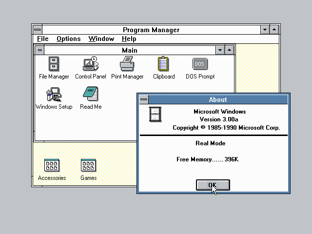Open Program Manager control menu box
Image resolution: width=312 pixels, height=234 pixels.
[x=38, y=30]
